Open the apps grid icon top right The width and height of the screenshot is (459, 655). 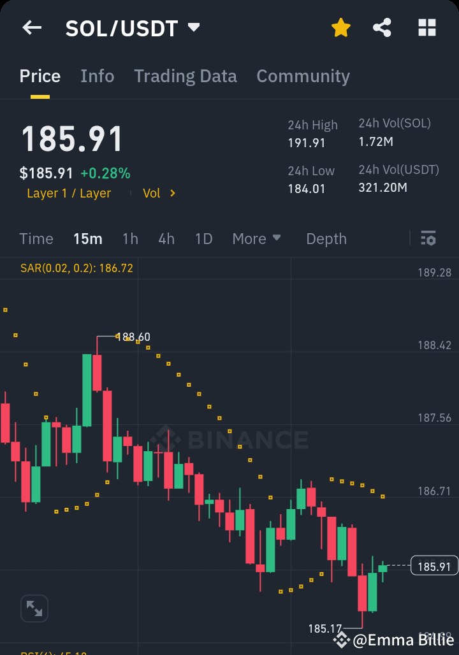[426, 27]
